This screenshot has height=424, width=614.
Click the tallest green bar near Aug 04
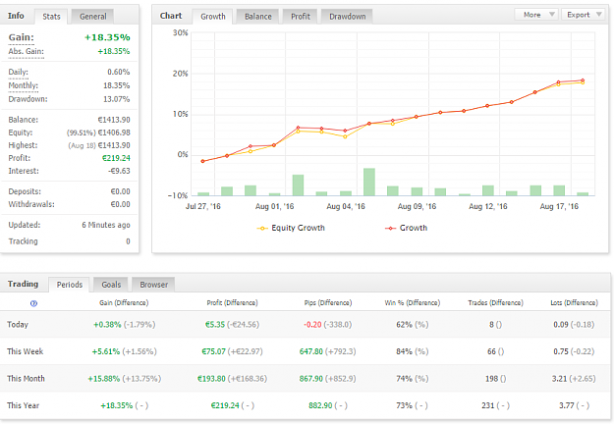click(368, 182)
